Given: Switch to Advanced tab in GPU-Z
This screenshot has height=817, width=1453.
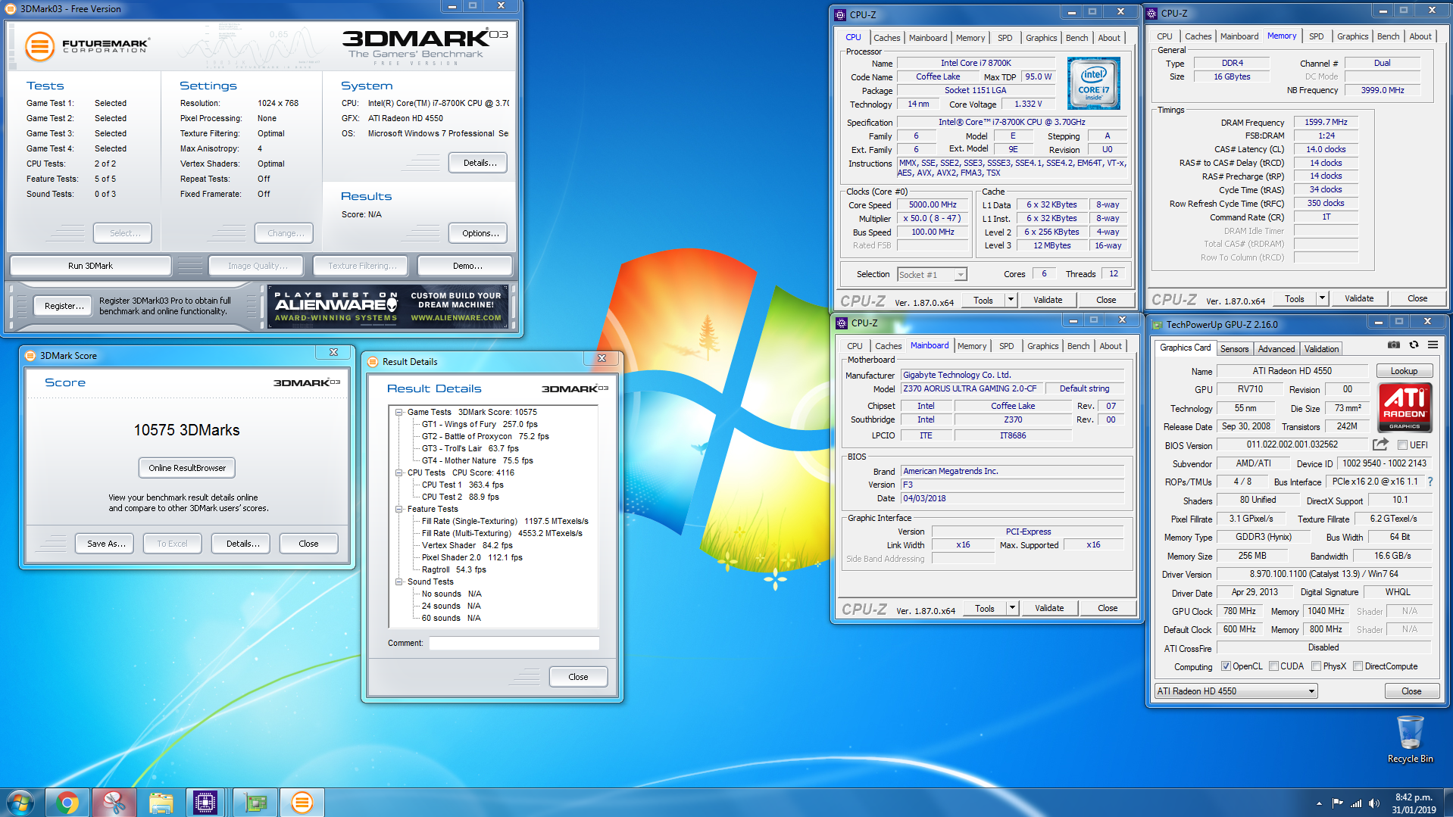Looking at the screenshot, I should click(x=1276, y=349).
